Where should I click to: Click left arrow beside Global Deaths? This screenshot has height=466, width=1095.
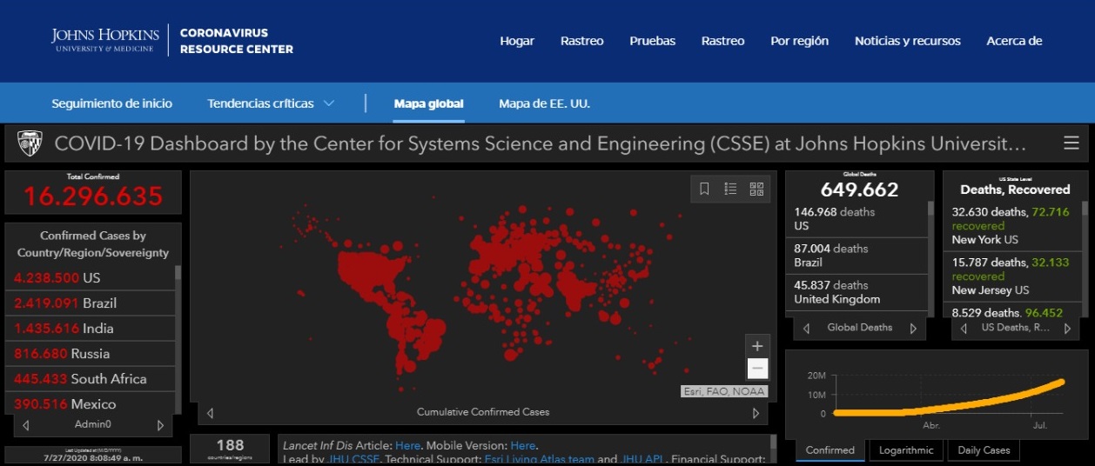[x=807, y=328]
